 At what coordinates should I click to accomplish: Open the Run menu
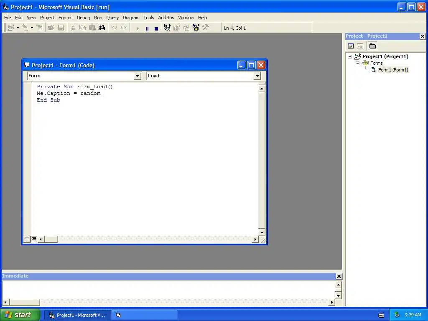pos(98,18)
